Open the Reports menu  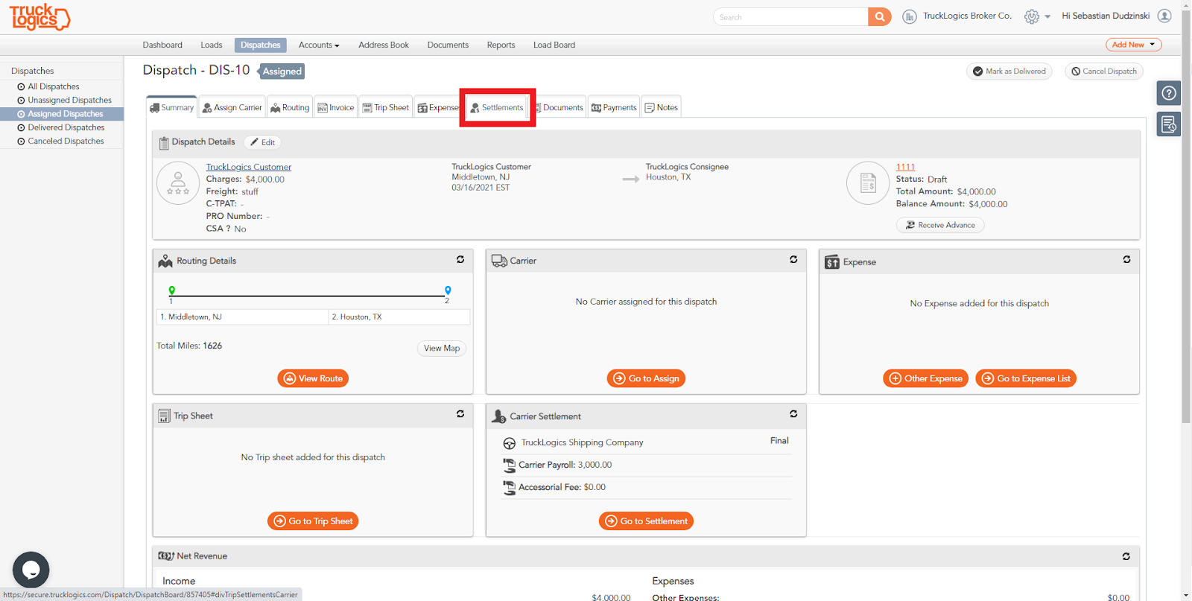501,45
